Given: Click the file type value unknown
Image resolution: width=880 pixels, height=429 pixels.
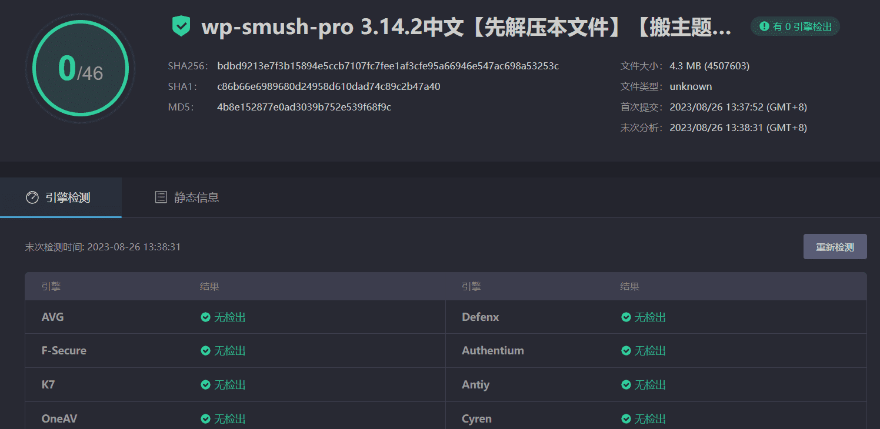Looking at the screenshot, I should pyautogui.click(x=691, y=86).
